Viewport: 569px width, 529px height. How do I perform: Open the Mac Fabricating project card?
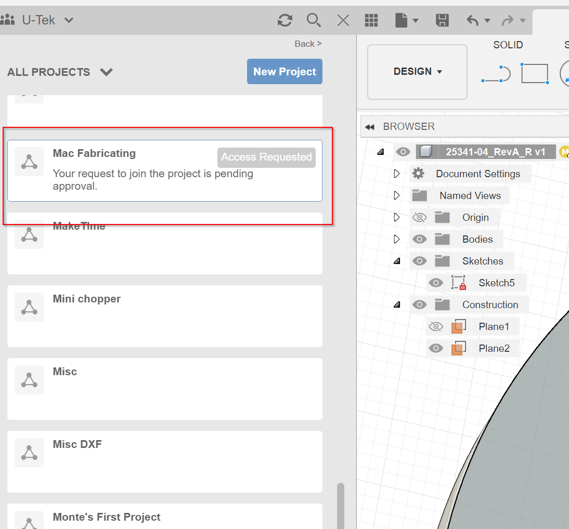tap(165, 170)
